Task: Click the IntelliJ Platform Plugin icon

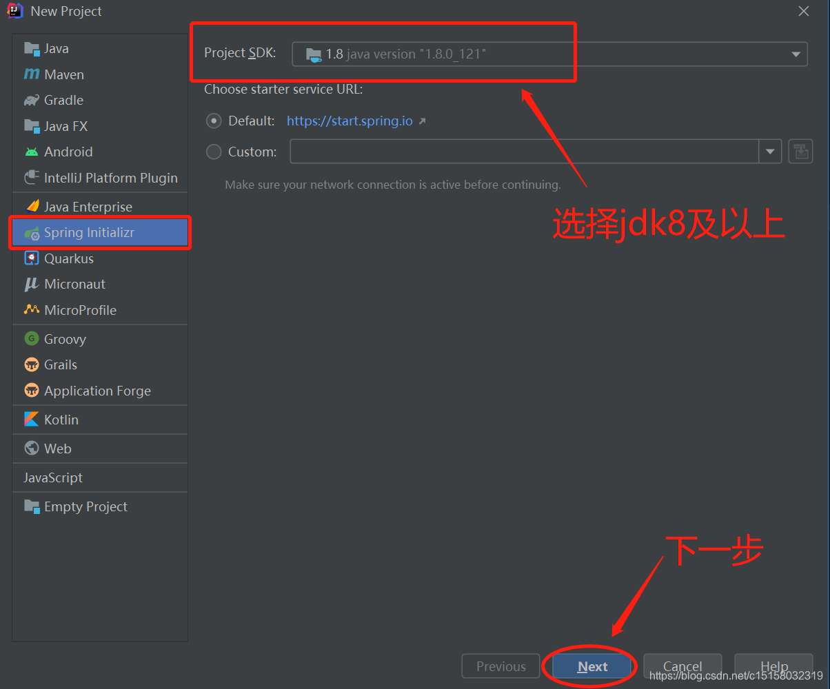Action: 32,178
